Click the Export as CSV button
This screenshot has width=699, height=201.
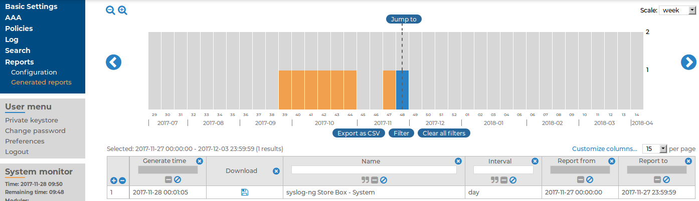point(359,133)
